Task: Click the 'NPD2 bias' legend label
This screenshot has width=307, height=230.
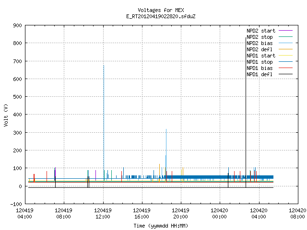Action: coord(260,43)
